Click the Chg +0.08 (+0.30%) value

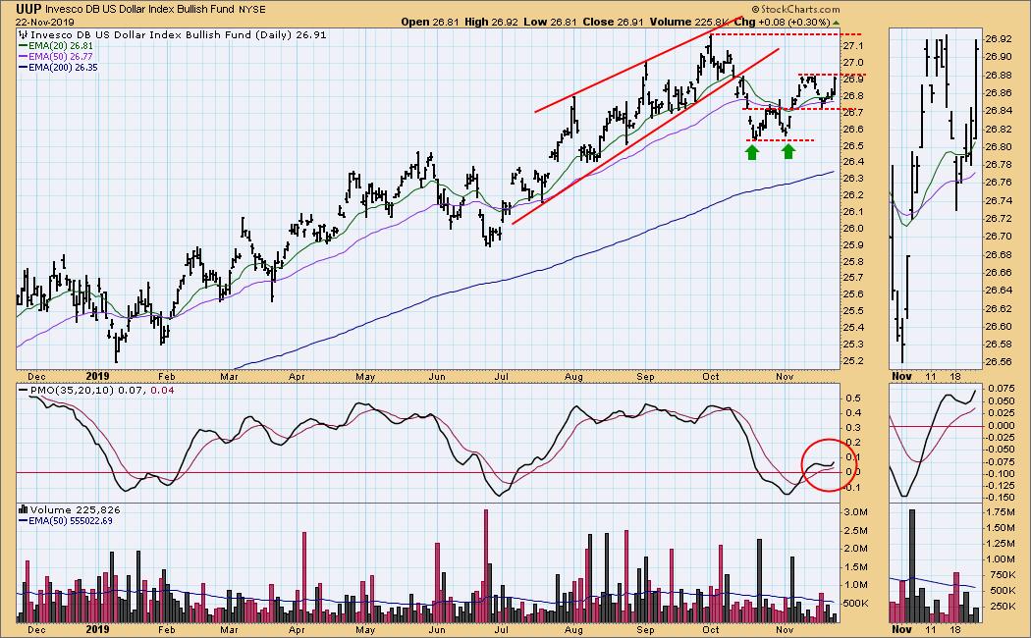783,22
